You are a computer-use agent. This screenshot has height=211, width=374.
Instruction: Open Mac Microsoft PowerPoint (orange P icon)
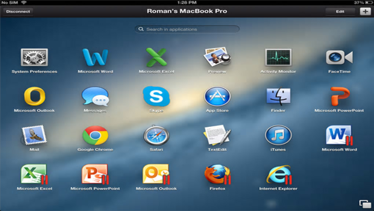pyautogui.click(x=340, y=96)
